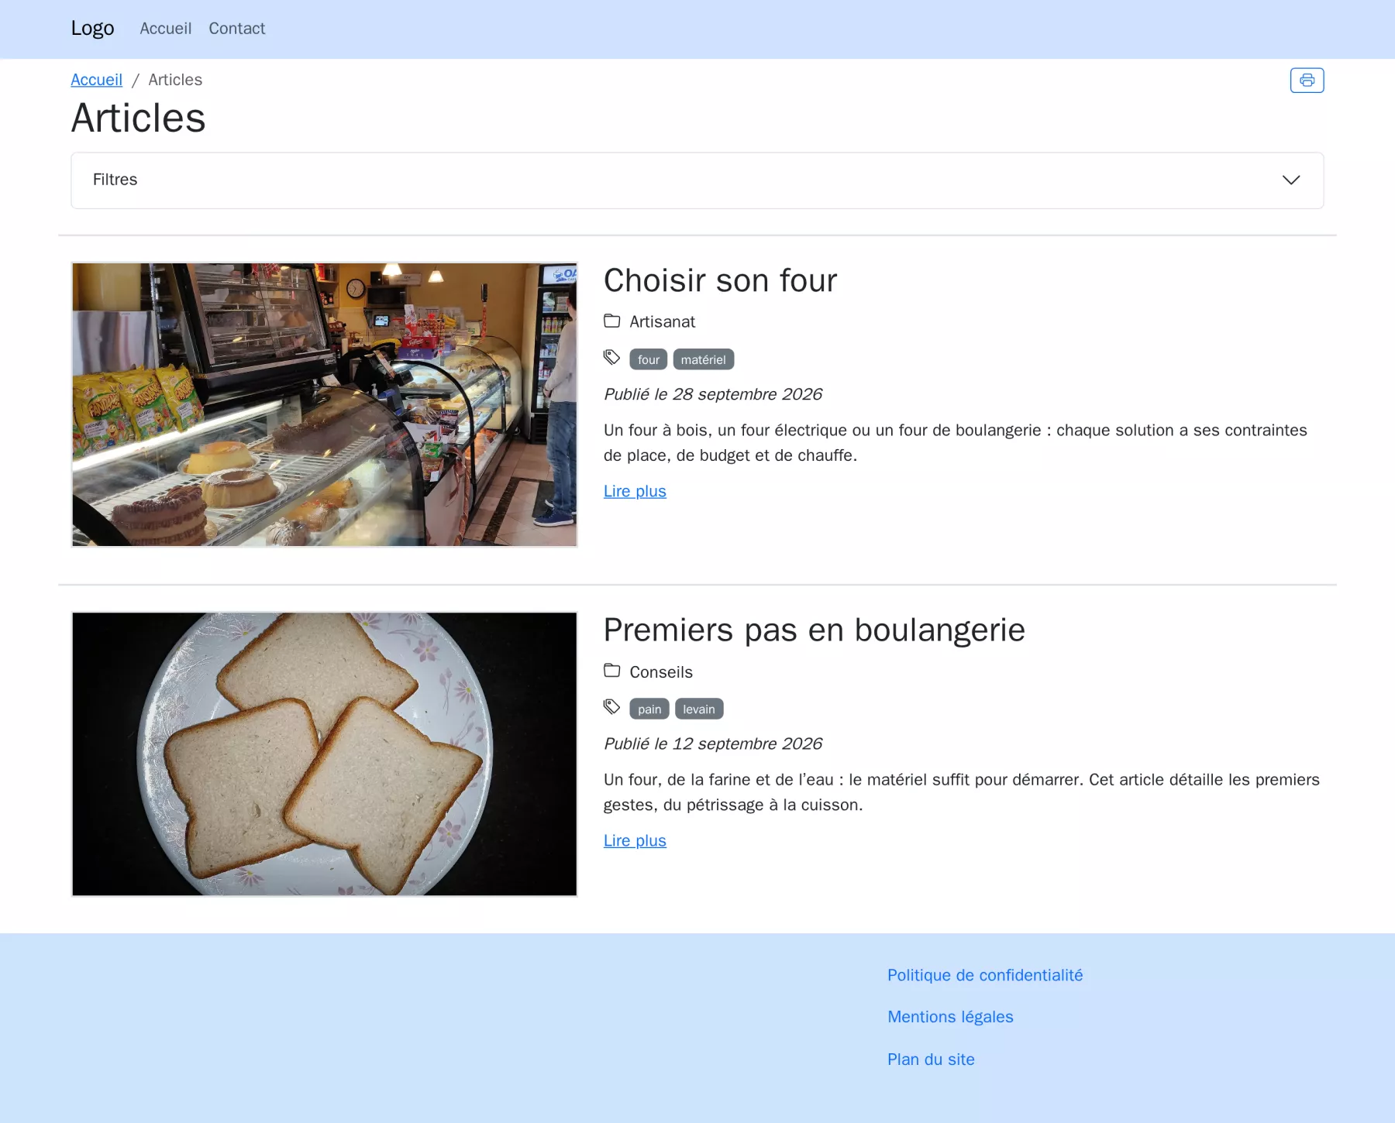Viewport: 1395px width, 1123px height.
Task: Open Contact in the navbar
Action: (237, 29)
